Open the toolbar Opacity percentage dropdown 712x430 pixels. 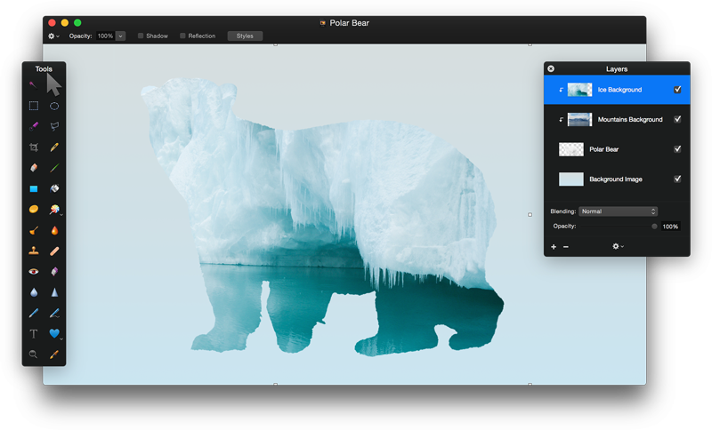[120, 36]
